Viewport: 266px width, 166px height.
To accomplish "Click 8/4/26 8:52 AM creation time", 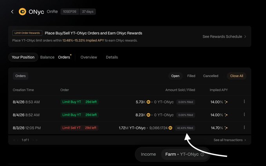I will (26, 115).
